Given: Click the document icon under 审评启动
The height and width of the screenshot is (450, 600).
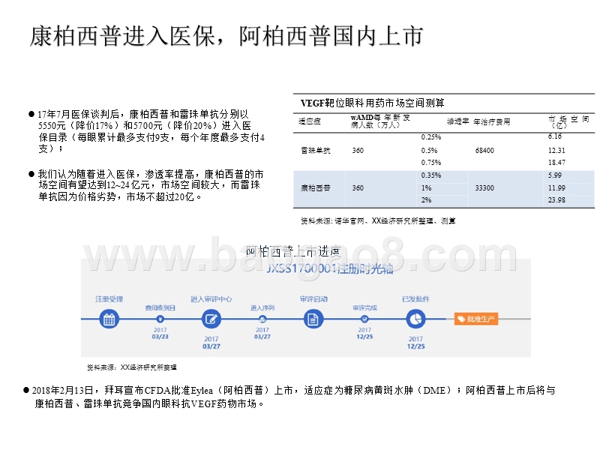Looking at the screenshot, I should click(x=313, y=319).
